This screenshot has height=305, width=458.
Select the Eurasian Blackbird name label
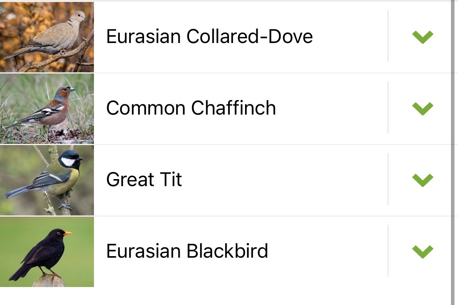pyautogui.click(x=187, y=251)
